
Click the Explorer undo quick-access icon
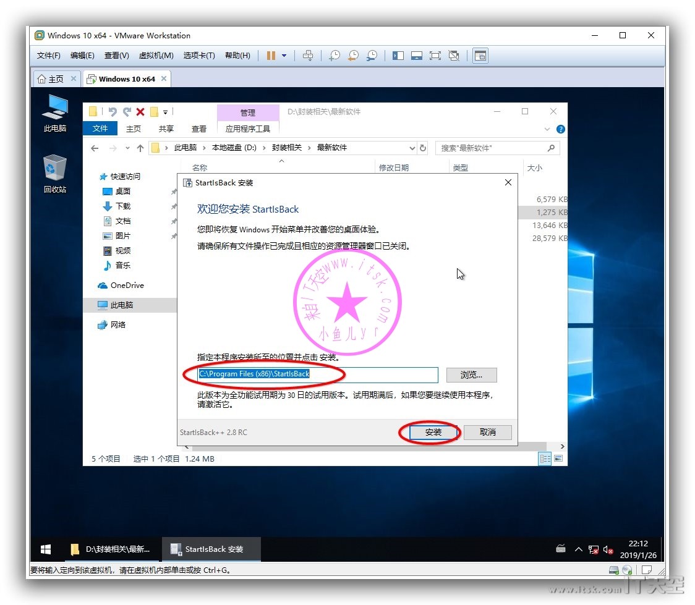tap(113, 112)
